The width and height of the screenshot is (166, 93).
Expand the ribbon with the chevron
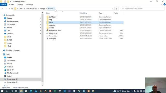tap(162, 4)
